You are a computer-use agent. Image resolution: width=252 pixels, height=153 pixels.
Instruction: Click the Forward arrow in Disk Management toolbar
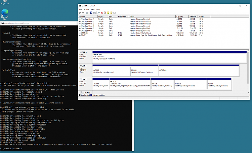(x=83, y=12)
